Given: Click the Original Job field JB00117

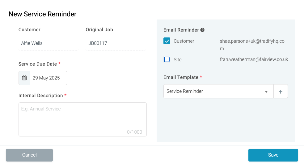Looking at the screenshot, I should click(116, 43).
